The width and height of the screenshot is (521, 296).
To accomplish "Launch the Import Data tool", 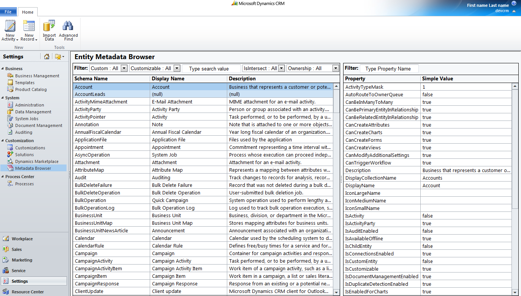I will click(x=49, y=30).
